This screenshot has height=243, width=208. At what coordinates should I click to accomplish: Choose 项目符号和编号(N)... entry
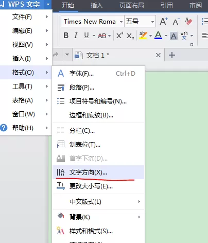pos(98,101)
